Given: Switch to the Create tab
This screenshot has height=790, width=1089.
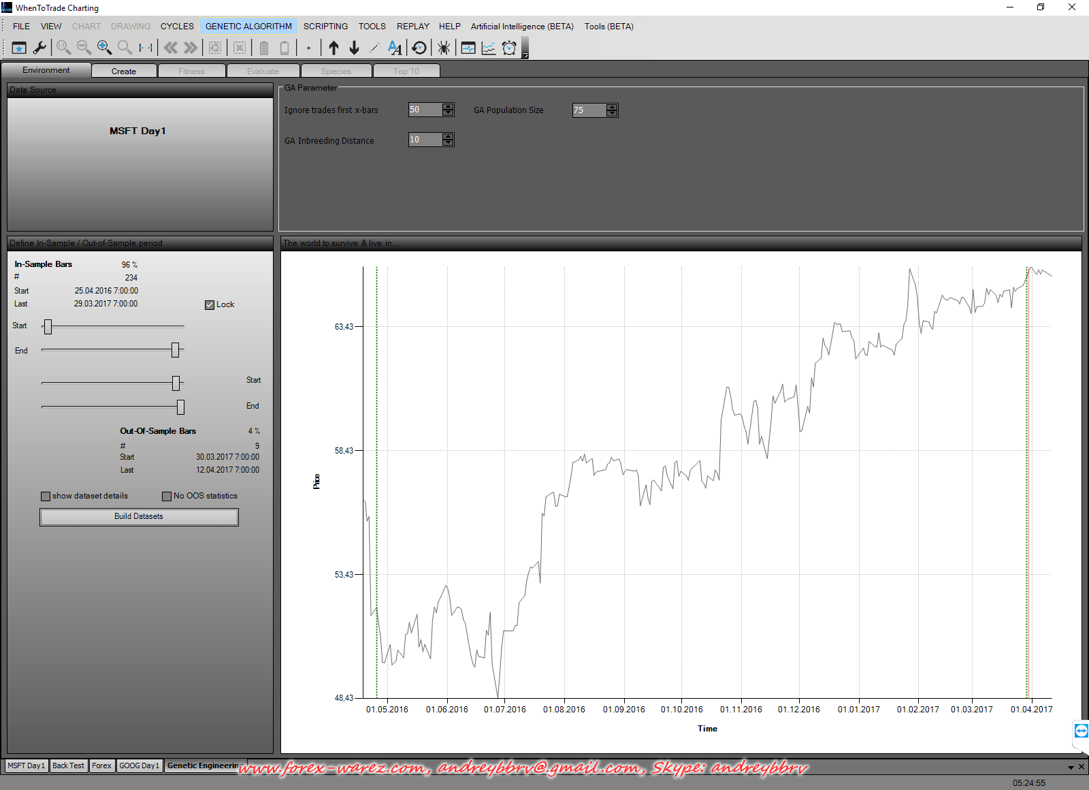Looking at the screenshot, I should pyautogui.click(x=124, y=71).
